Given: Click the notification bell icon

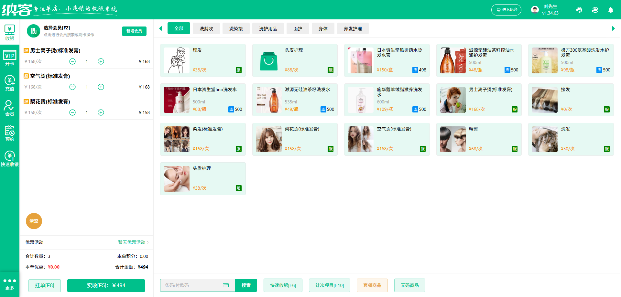Looking at the screenshot, I should point(611,10).
